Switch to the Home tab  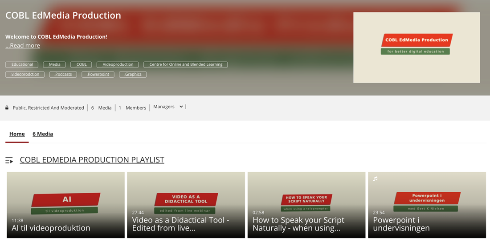point(17,134)
